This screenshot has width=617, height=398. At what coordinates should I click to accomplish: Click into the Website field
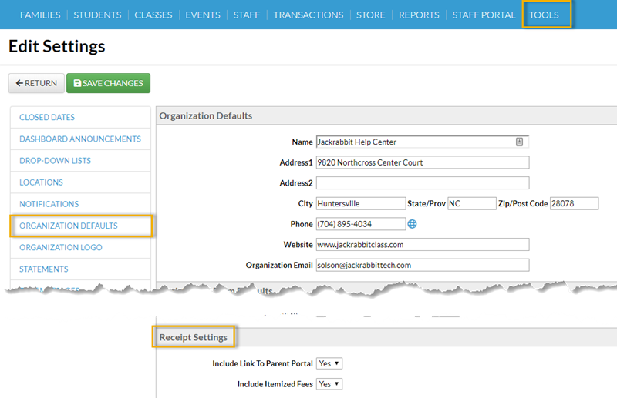[422, 244]
